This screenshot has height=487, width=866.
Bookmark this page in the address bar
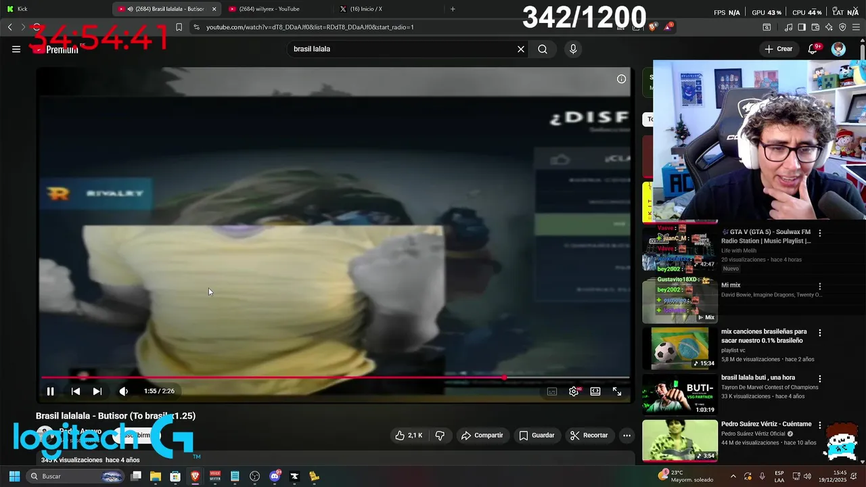coord(179,27)
